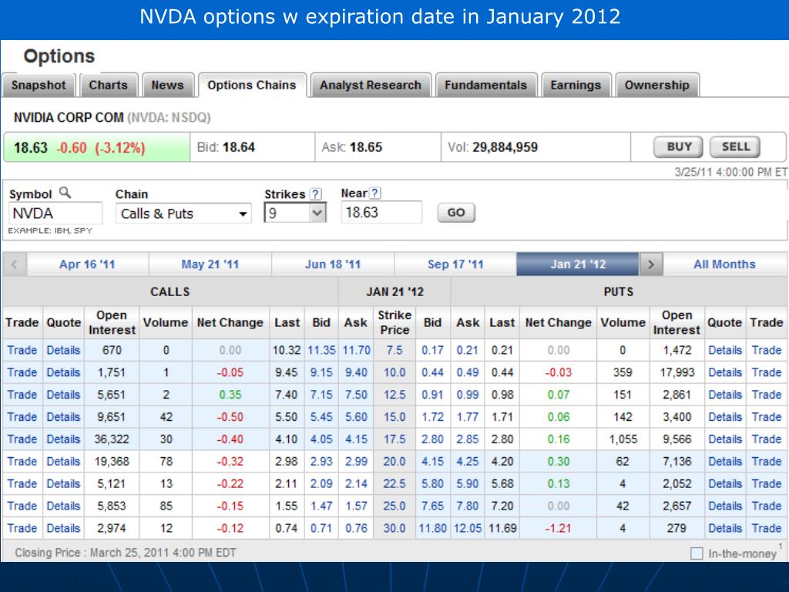
Task: Trade the 15.0 strike put
Action: (x=767, y=417)
